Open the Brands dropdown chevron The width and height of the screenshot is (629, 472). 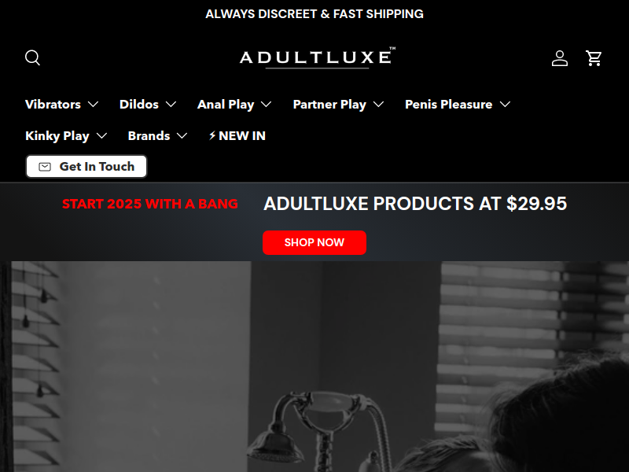click(x=182, y=135)
